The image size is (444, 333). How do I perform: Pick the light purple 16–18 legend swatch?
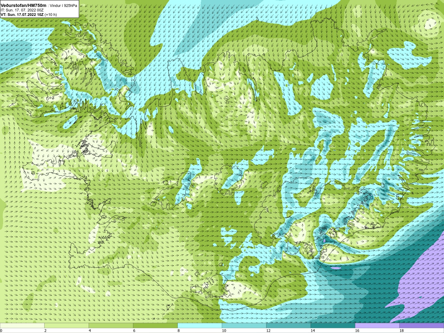pos(377,326)
